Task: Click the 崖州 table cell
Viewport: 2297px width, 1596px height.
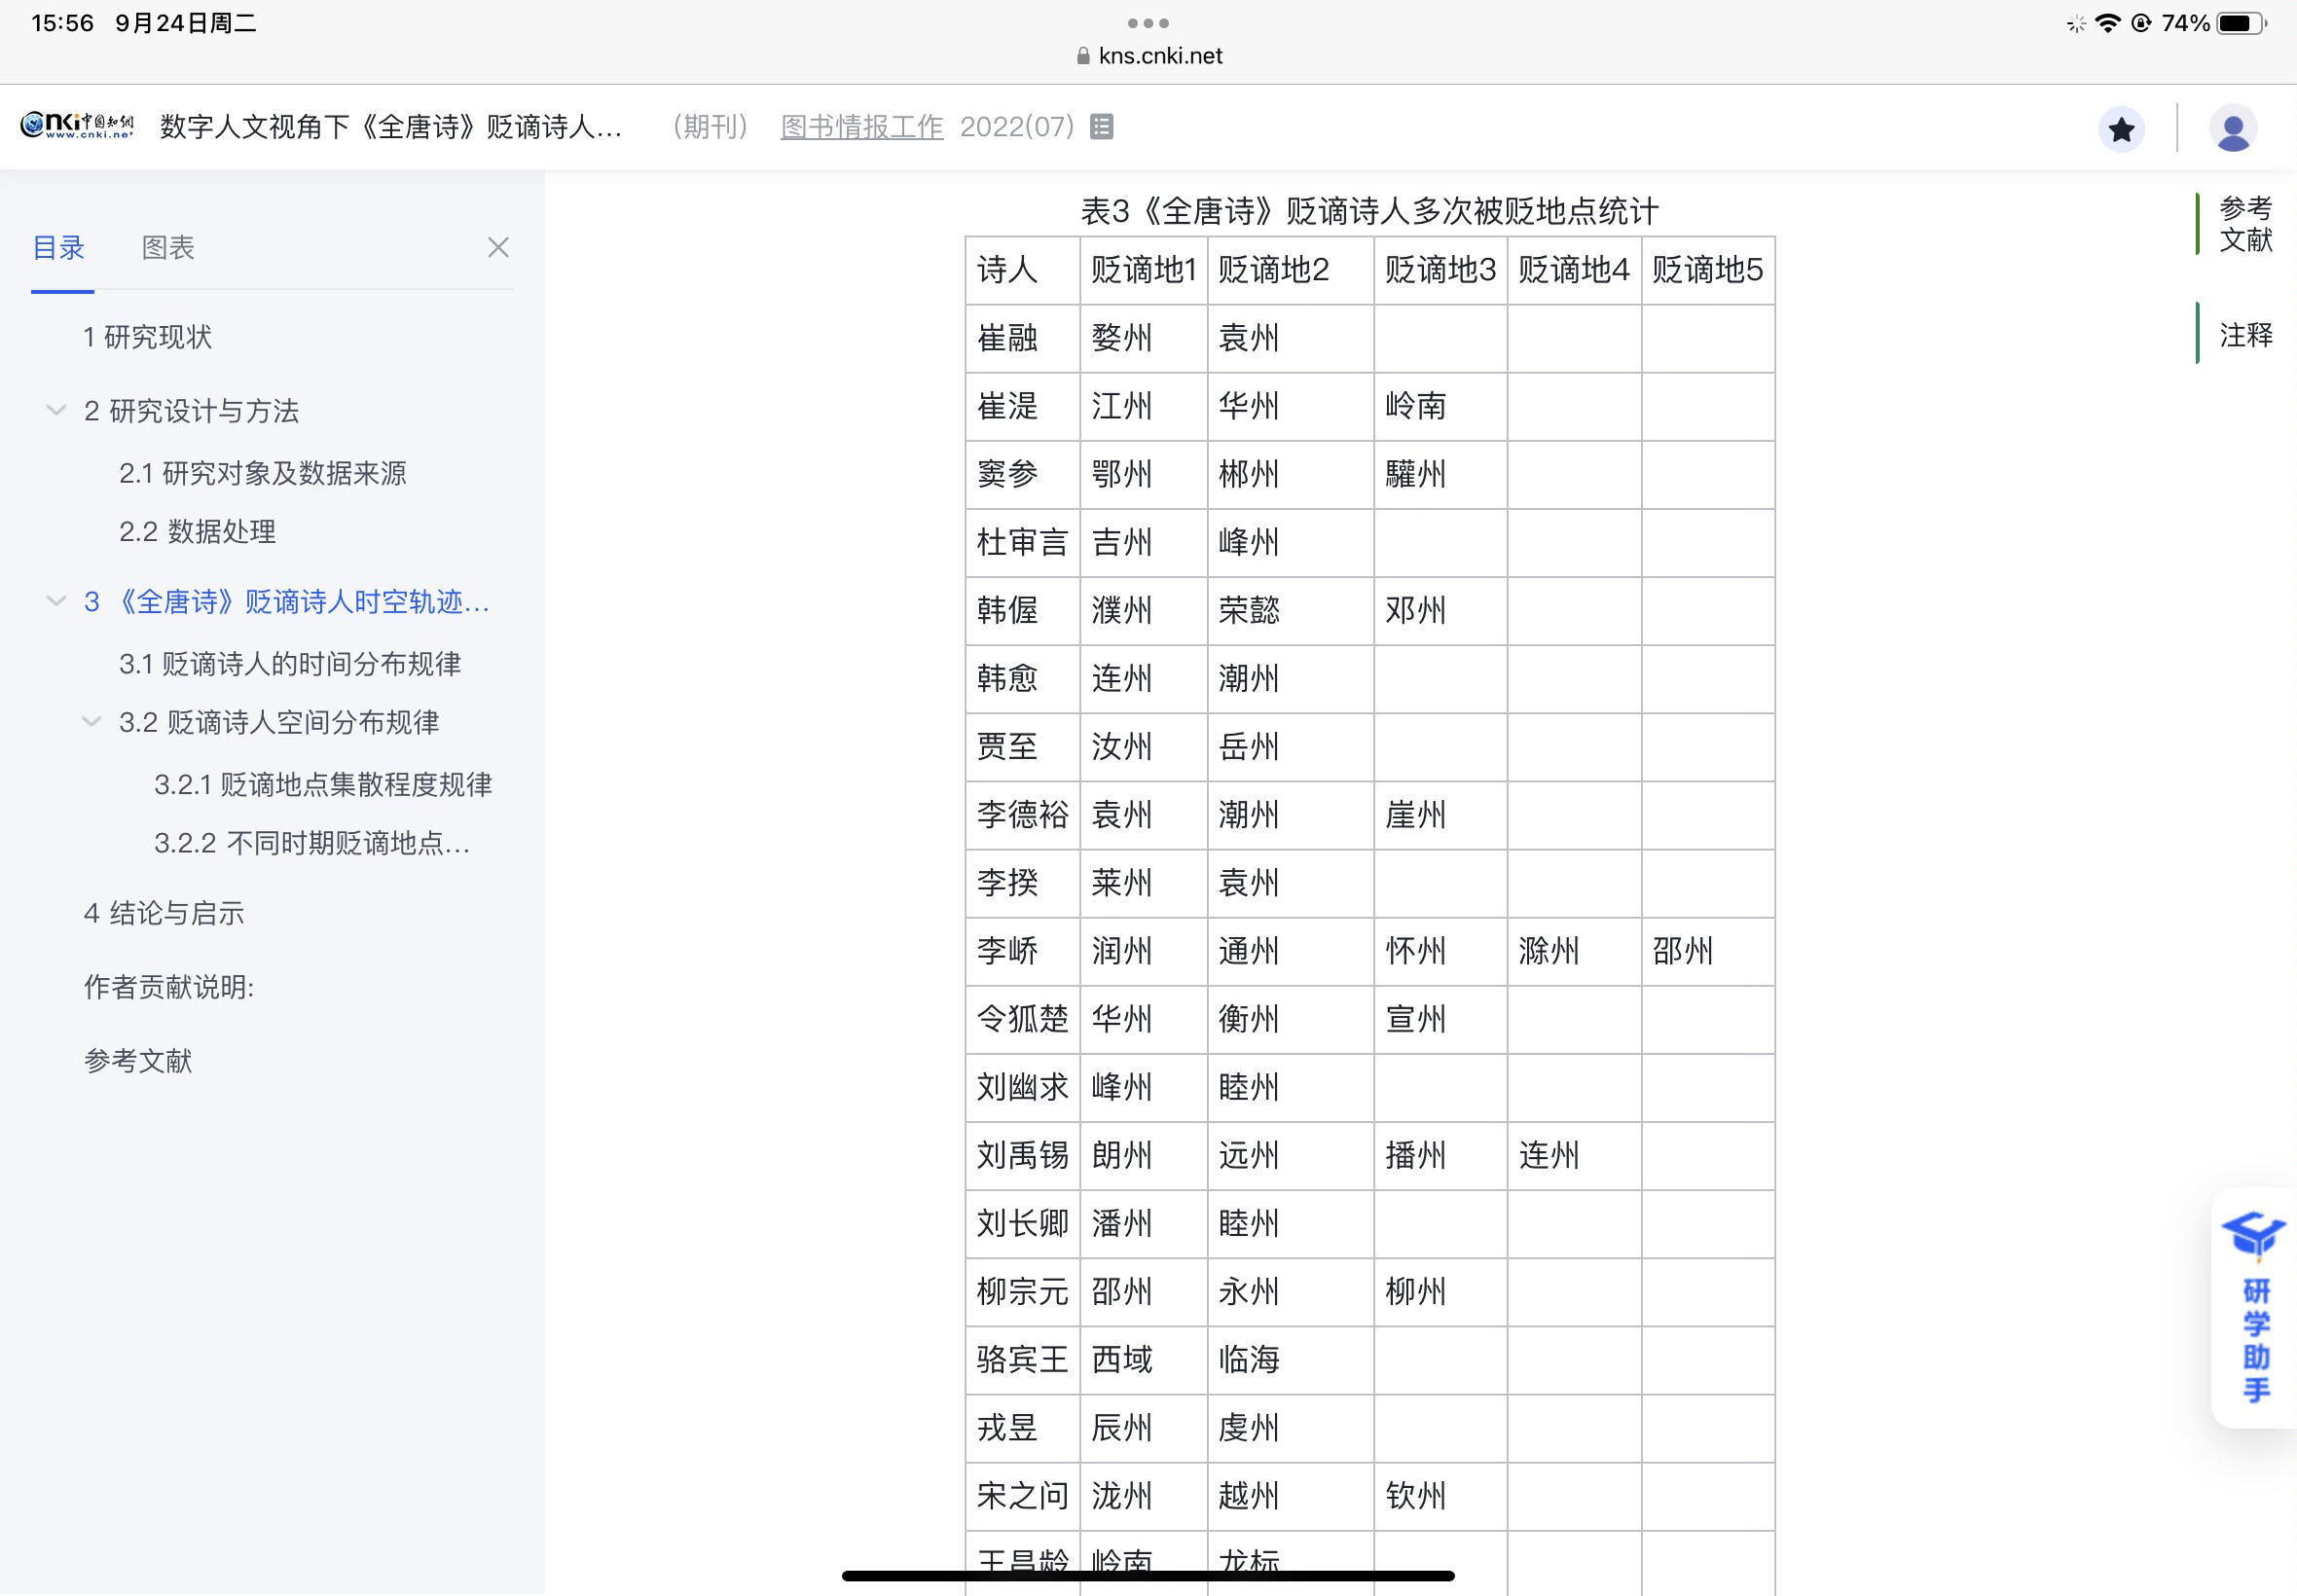Action: click(x=1440, y=814)
